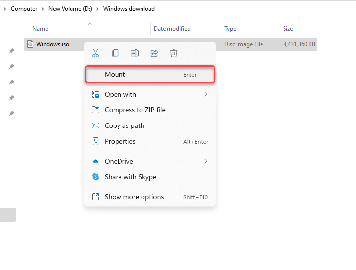Select Copy as path option
Image resolution: width=356 pixels, height=270 pixels.
click(x=124, y=126)
